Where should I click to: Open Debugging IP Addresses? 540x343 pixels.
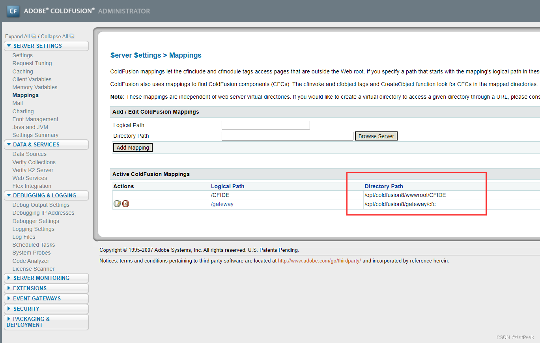(x=43, y=213)
